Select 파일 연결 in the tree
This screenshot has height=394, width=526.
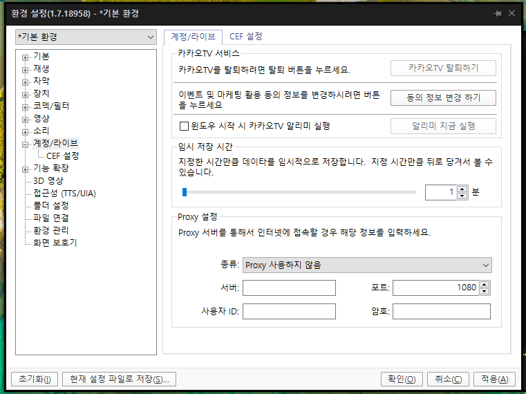coord(51,218)
